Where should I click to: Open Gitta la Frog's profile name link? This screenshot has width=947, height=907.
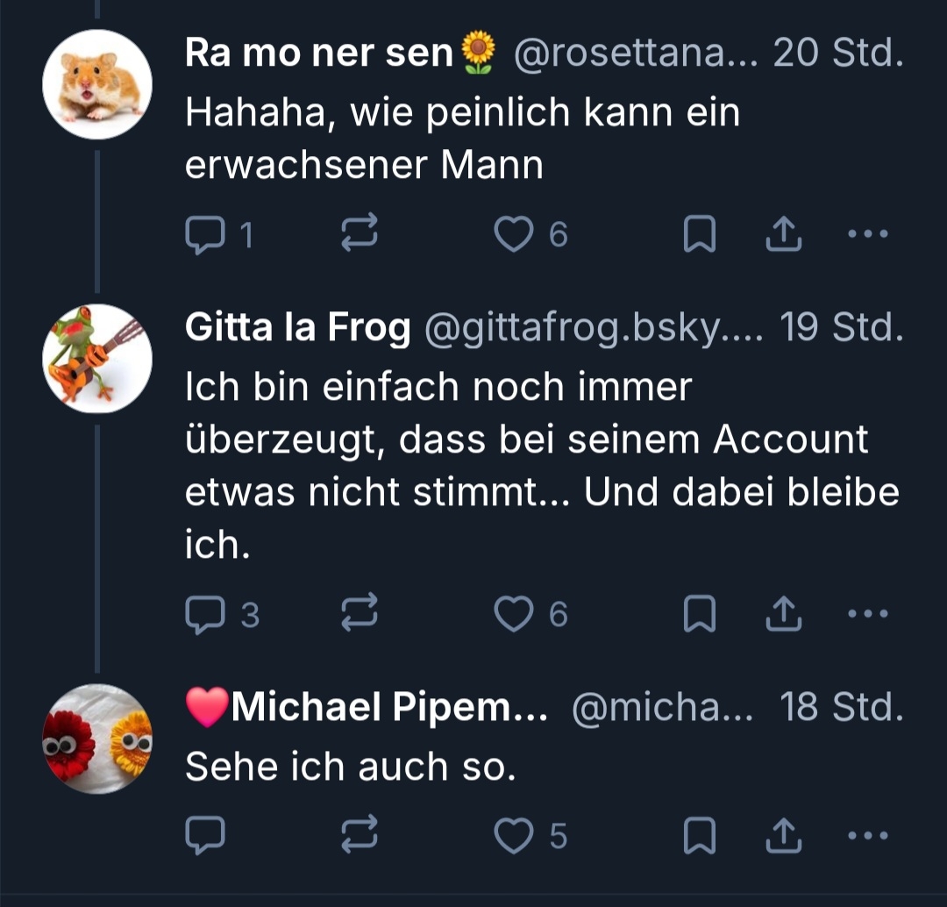point(297,328)
